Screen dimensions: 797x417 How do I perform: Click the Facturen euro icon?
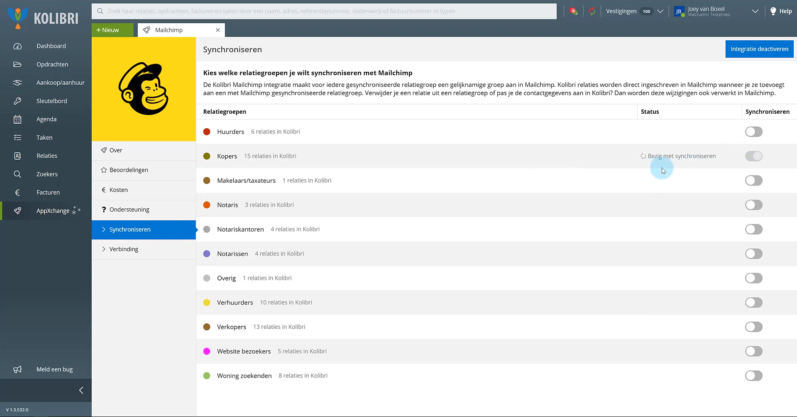[17, 193]
